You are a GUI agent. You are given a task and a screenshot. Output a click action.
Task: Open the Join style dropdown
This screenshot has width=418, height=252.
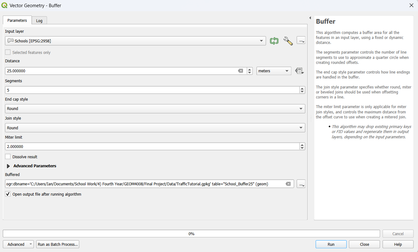[x=155, y=128]
